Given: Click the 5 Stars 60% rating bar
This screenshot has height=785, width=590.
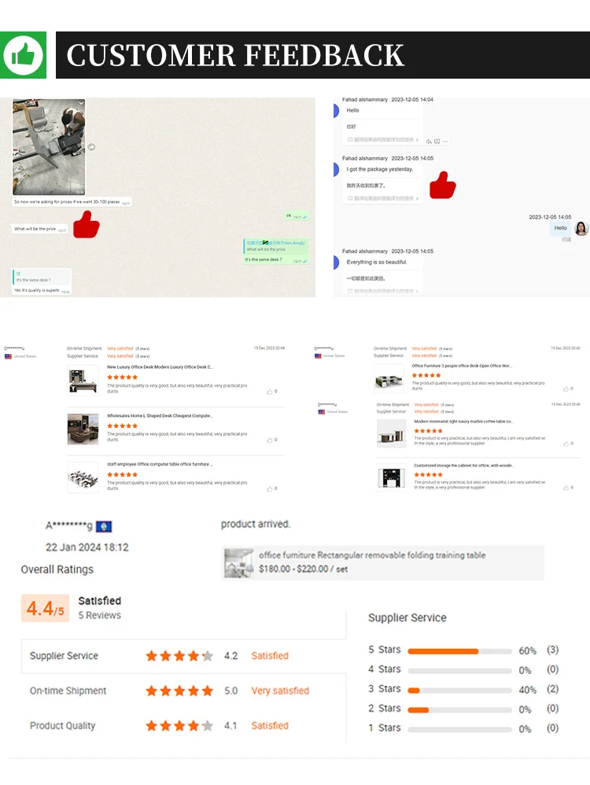Looking at the screenshot, I should (459, 650).
